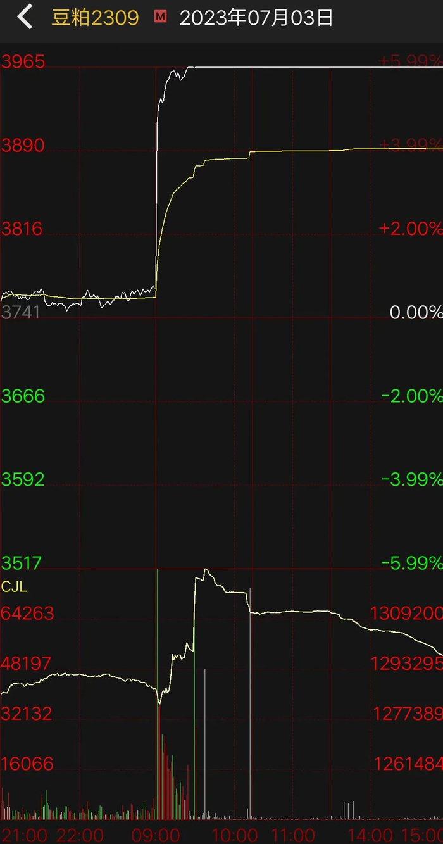Click the 21:00 time axis marker
The image size is (443, 844).
point(25,834)
